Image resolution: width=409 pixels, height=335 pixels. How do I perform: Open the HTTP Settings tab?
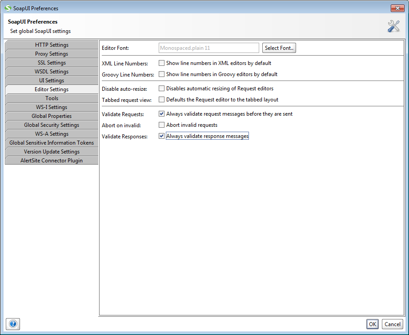(x=52, y=45)
